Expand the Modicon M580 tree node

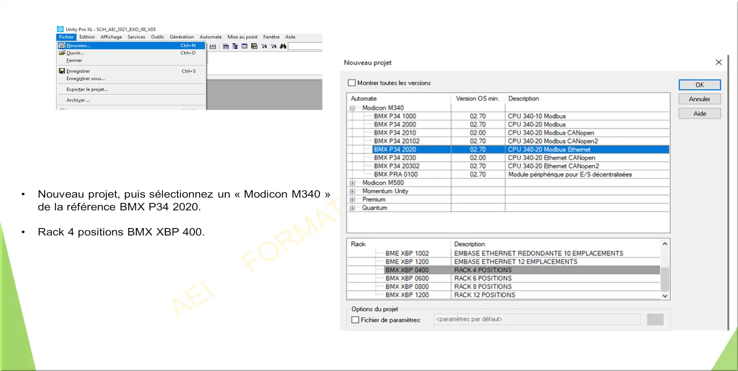coord(353,183)
